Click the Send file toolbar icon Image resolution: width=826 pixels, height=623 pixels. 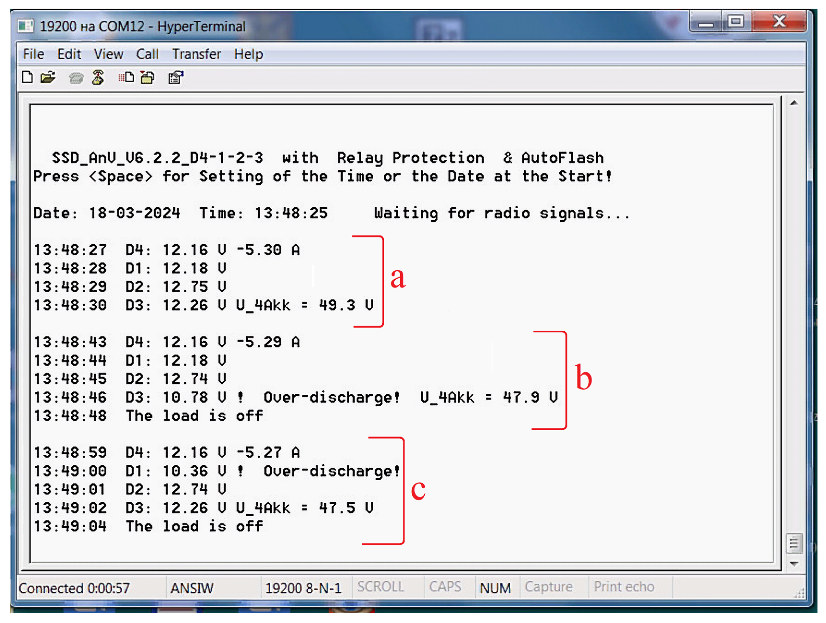[126, 77]
